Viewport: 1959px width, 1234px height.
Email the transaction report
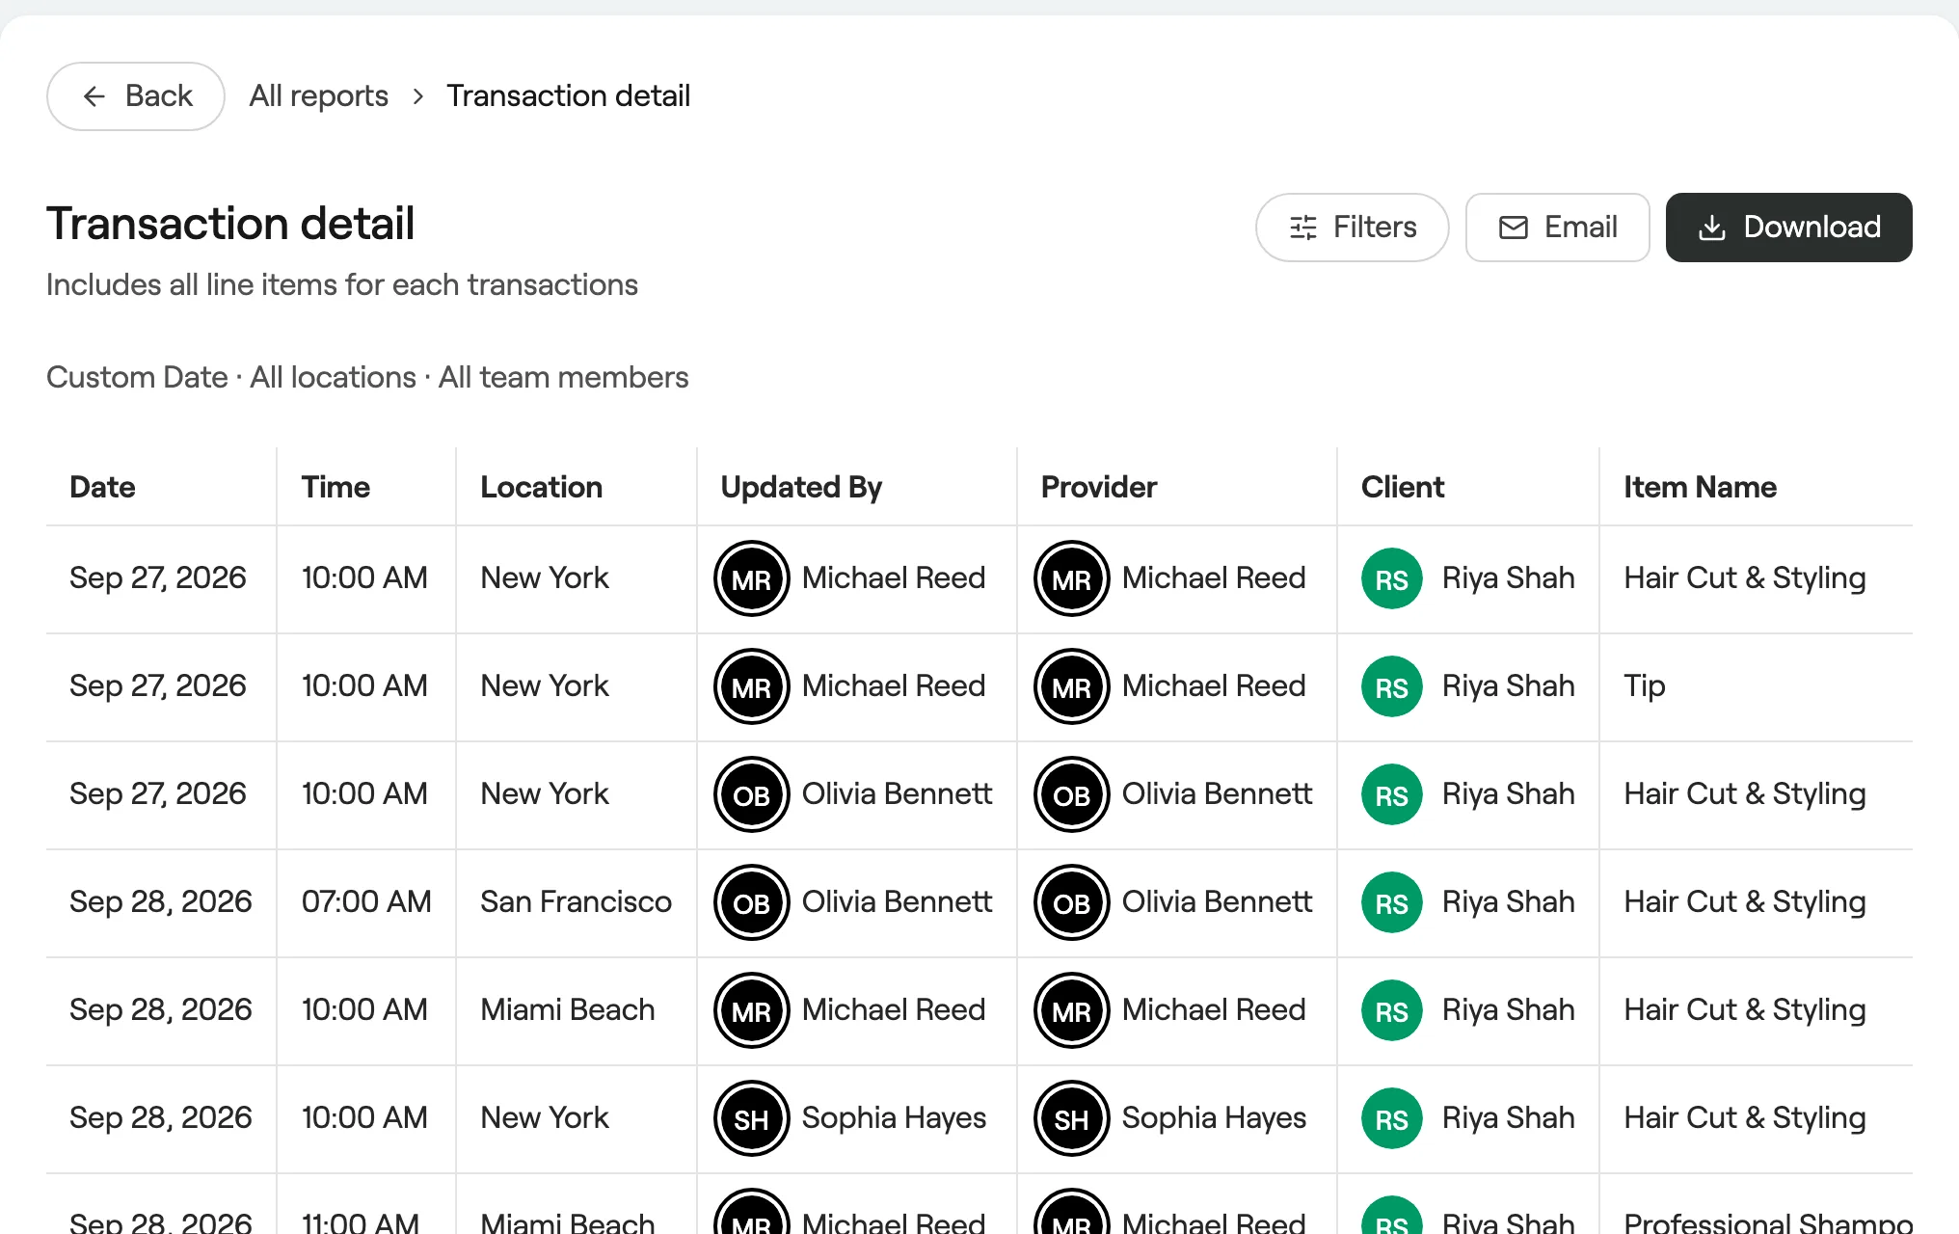click(x=1557, y=228)
